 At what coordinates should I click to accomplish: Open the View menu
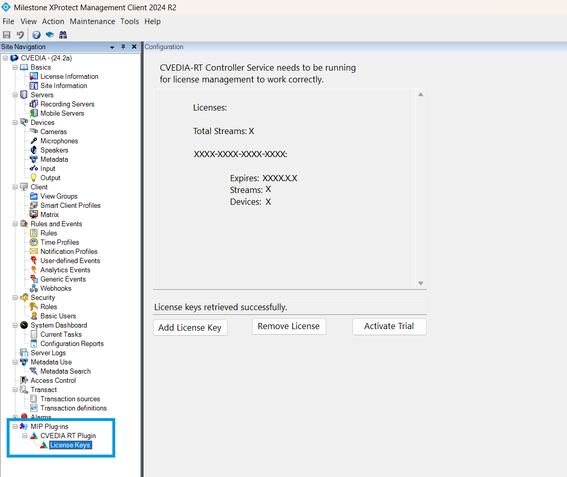pyautogui.click(x=29, y=21)
